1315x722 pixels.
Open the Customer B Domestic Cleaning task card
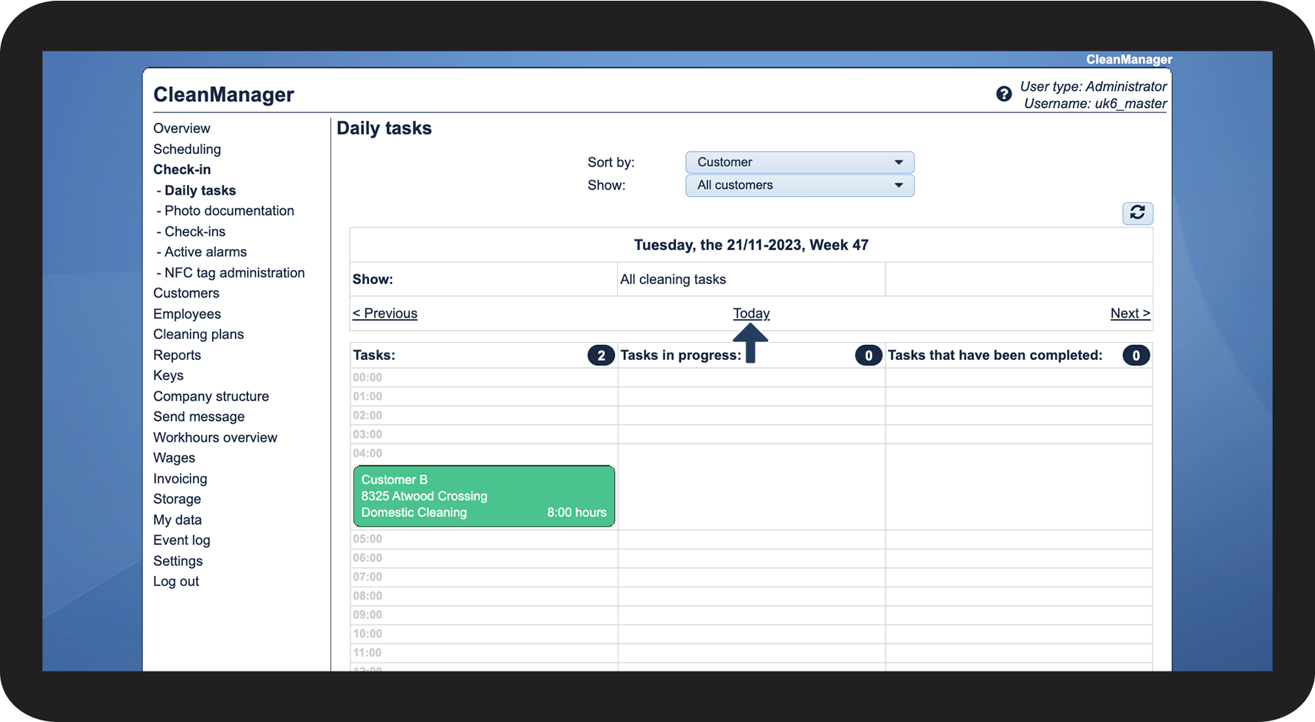[484, 496]
